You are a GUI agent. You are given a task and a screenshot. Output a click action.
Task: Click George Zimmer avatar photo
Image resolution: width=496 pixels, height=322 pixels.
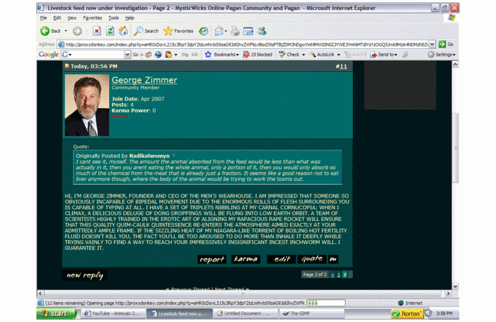point(87,105)
